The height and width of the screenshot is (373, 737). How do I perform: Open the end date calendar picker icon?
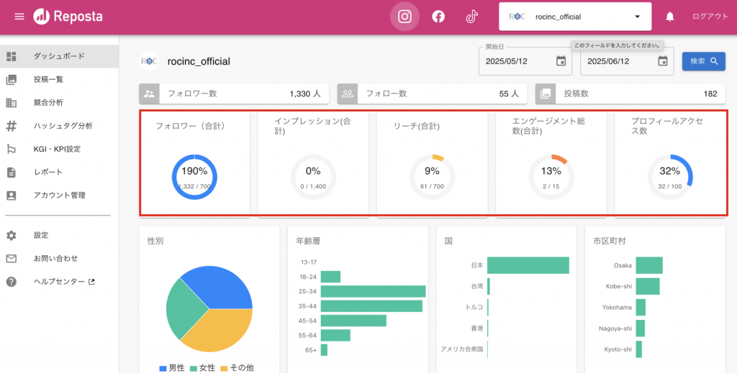click(663, 61)
